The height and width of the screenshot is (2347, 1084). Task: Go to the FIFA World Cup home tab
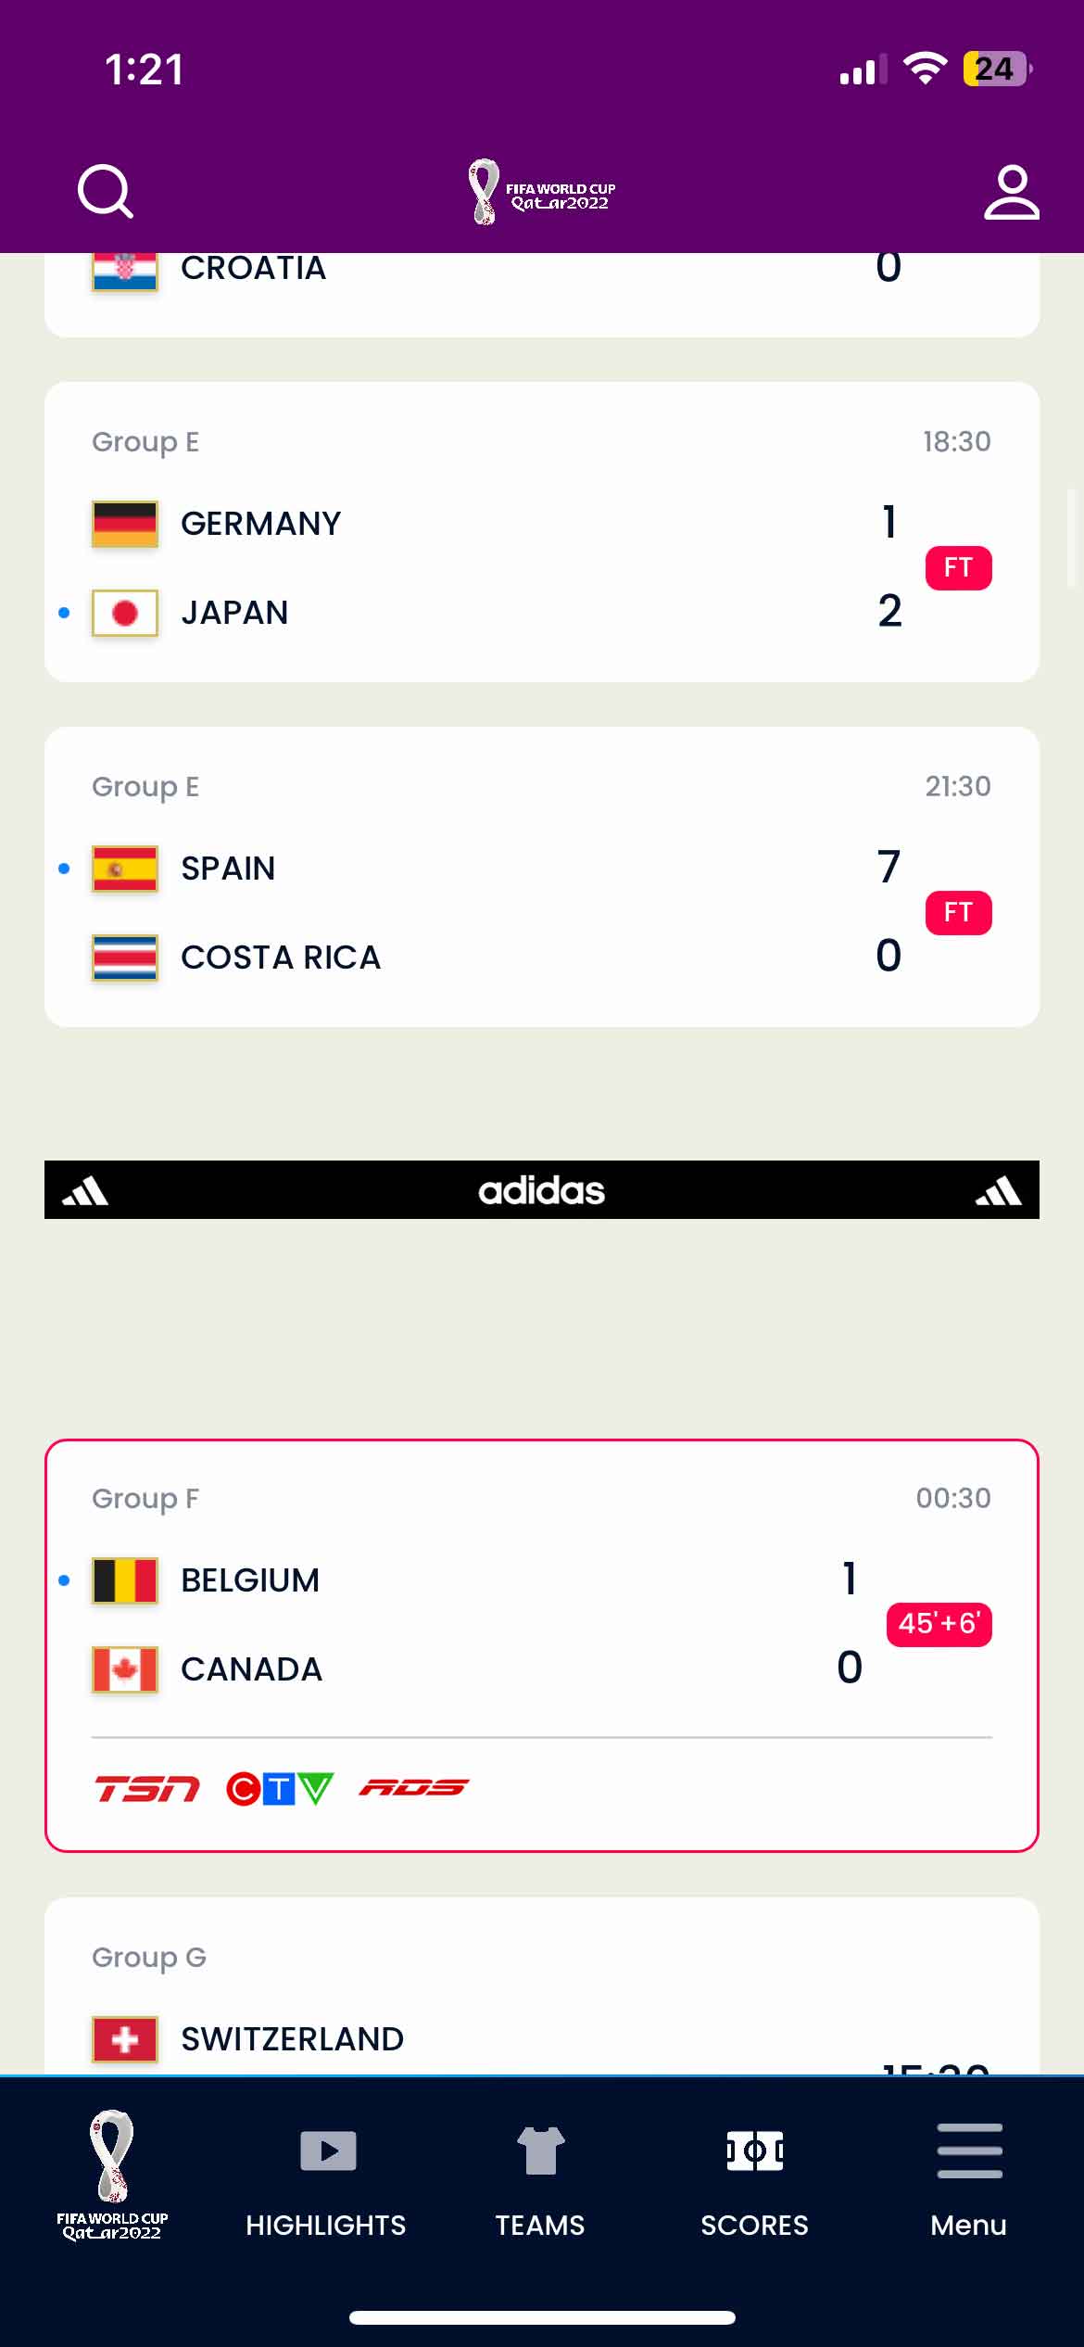(112, 2175)
